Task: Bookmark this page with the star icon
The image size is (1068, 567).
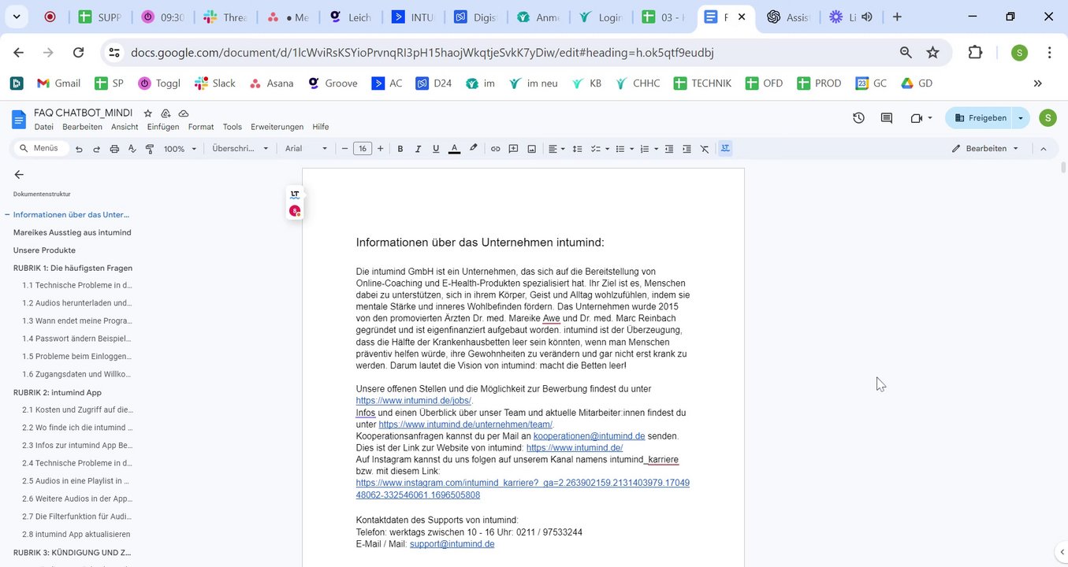Action: tap(933, 52)
